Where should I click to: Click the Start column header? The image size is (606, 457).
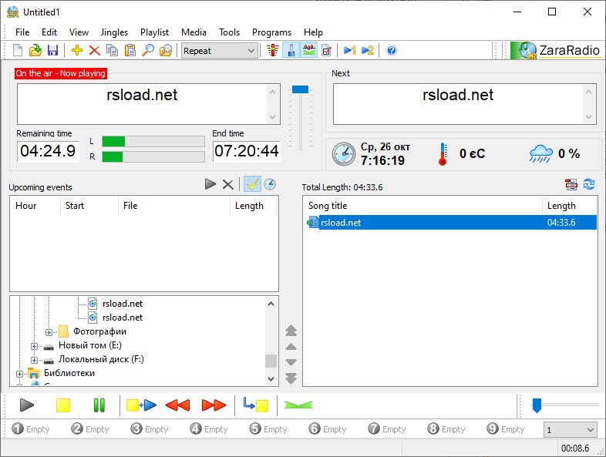pyautogui.click(x=89, y=206)
